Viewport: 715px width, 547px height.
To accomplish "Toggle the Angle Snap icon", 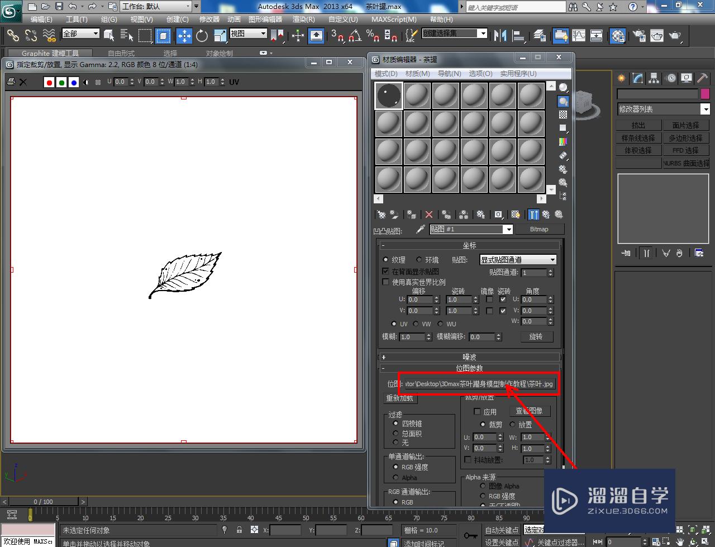I will click(x=355, y=36).
